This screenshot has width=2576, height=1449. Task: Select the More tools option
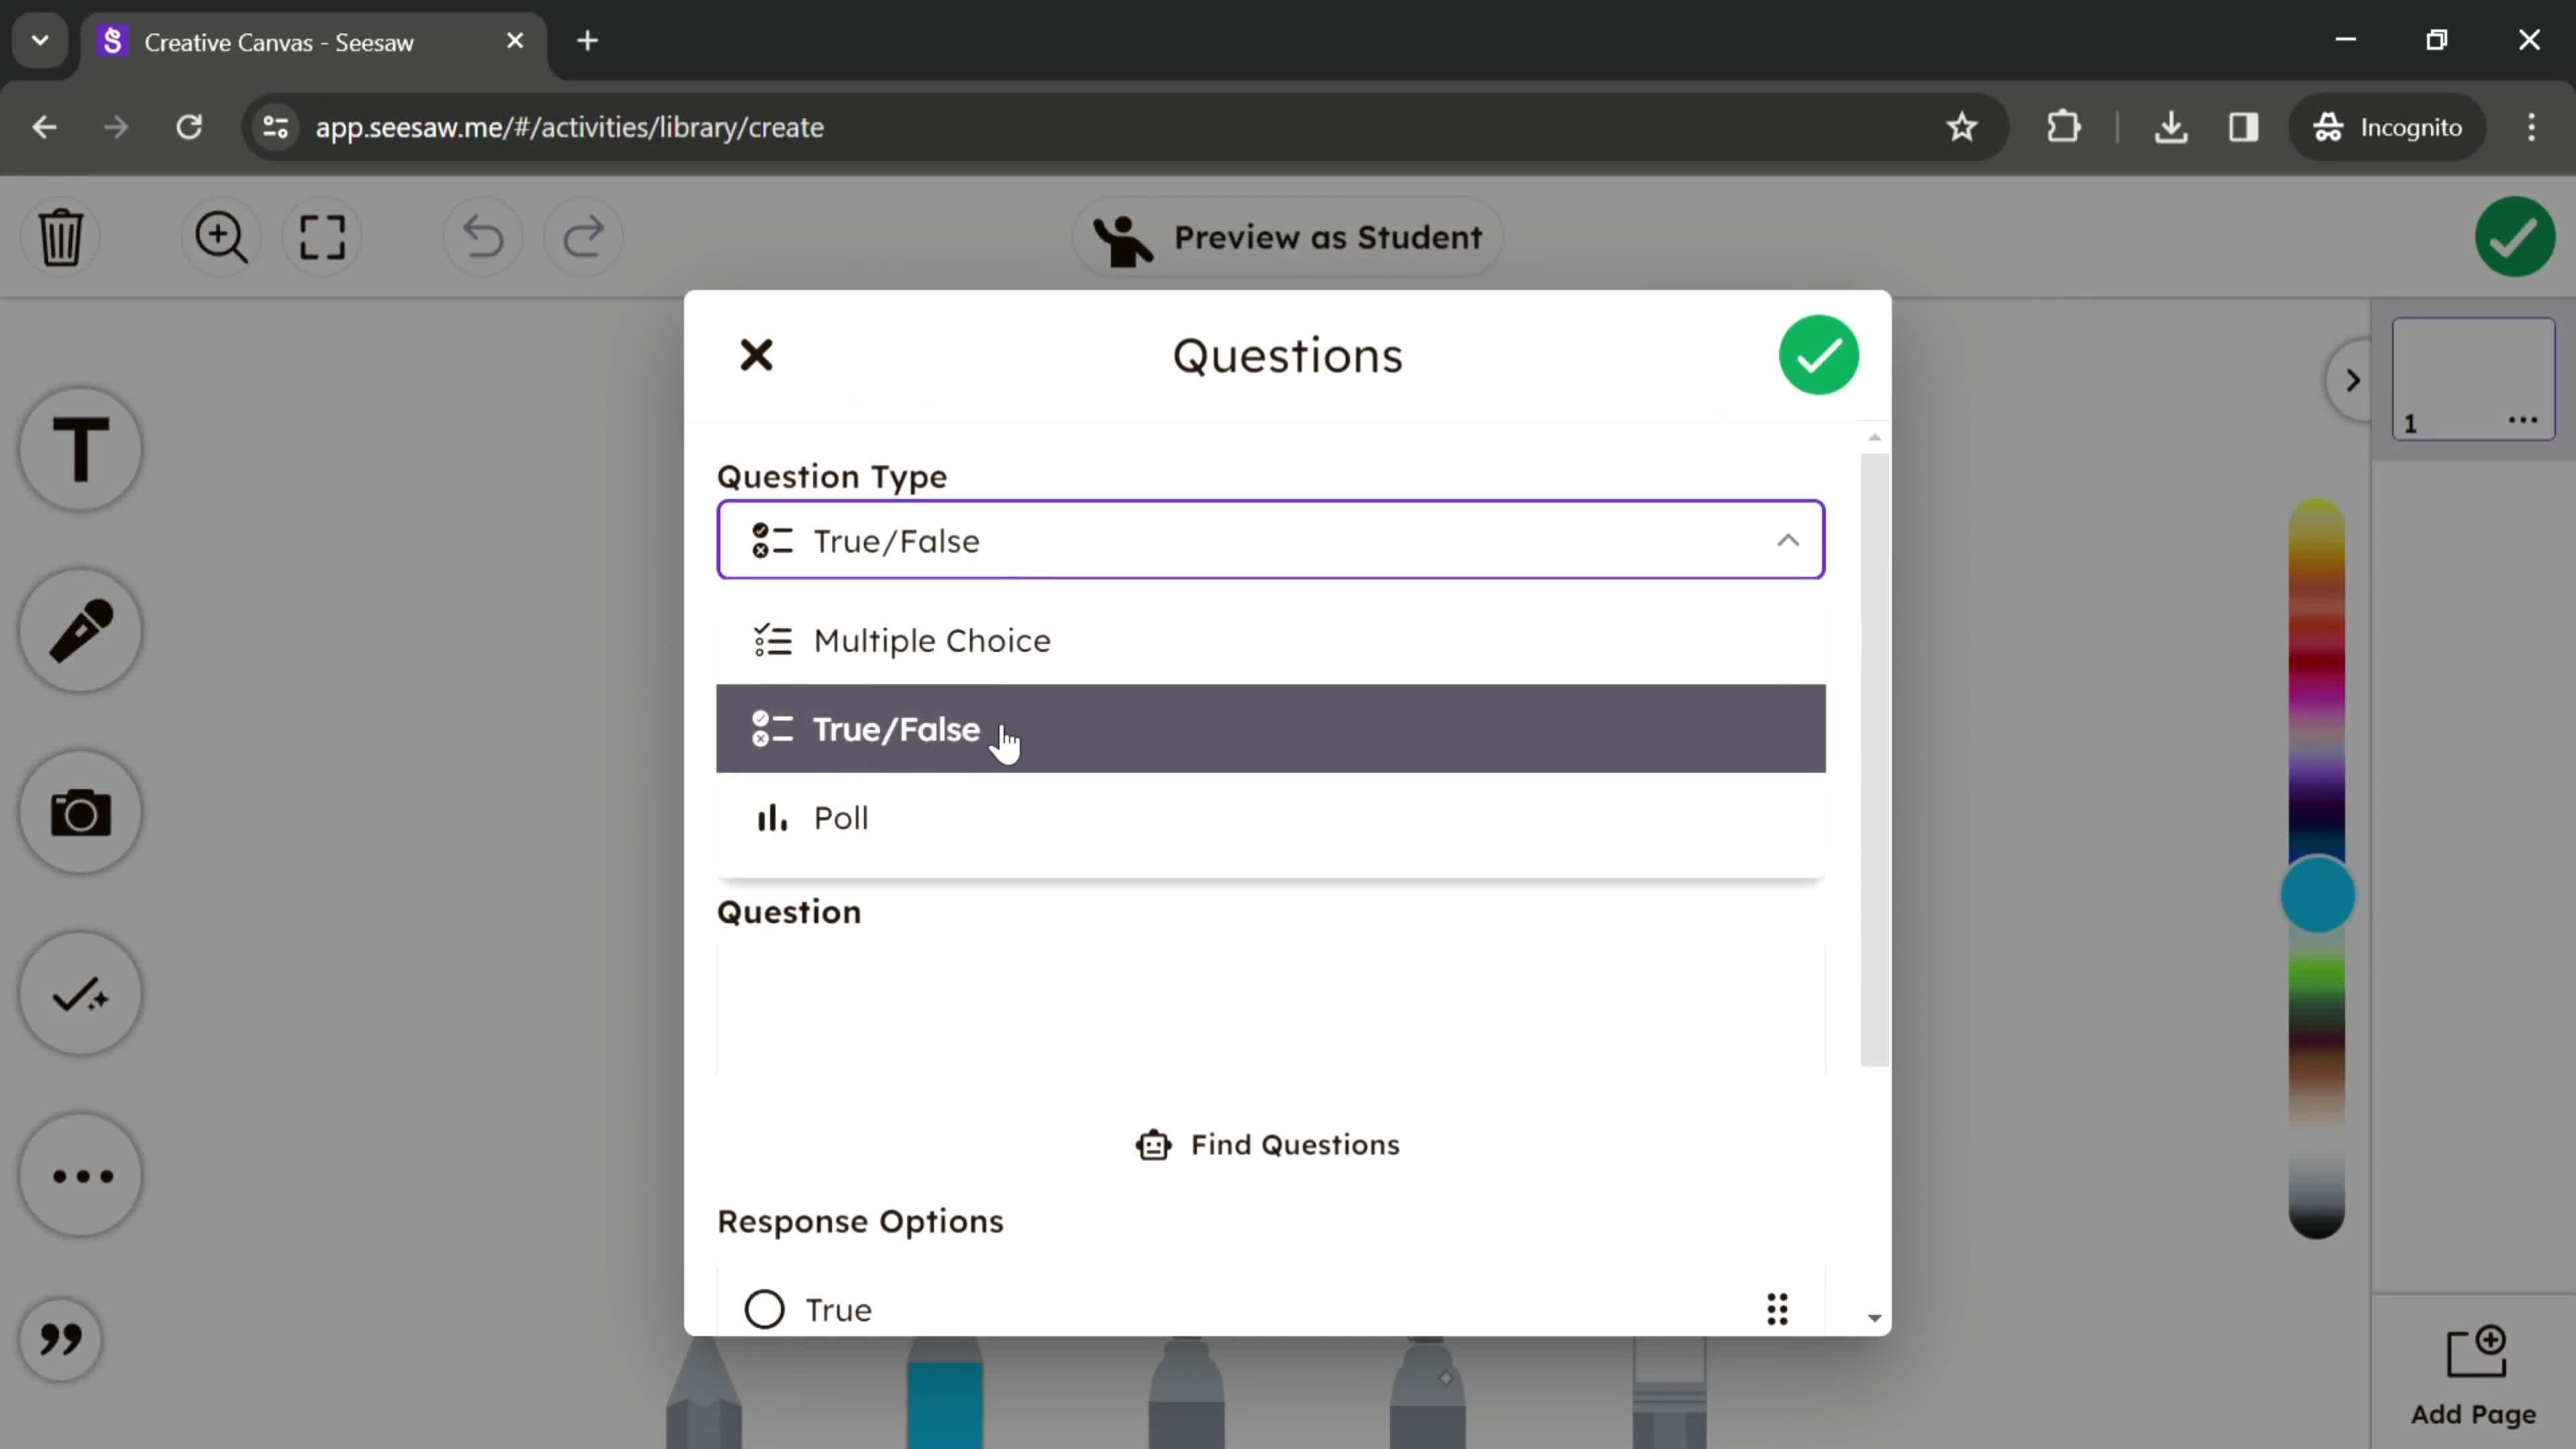[80, 1175]
